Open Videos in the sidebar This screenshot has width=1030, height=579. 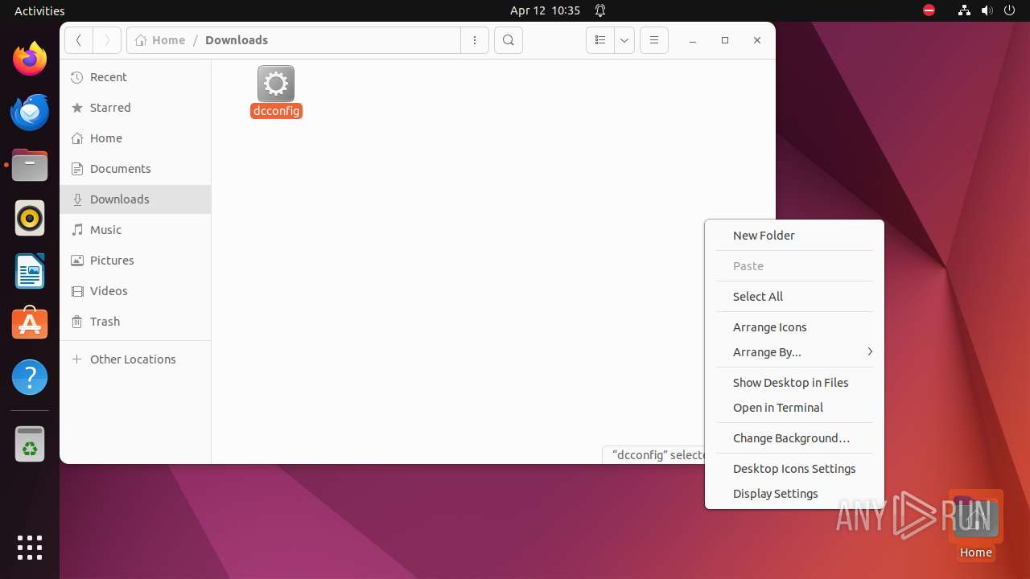tap(135, 291)
